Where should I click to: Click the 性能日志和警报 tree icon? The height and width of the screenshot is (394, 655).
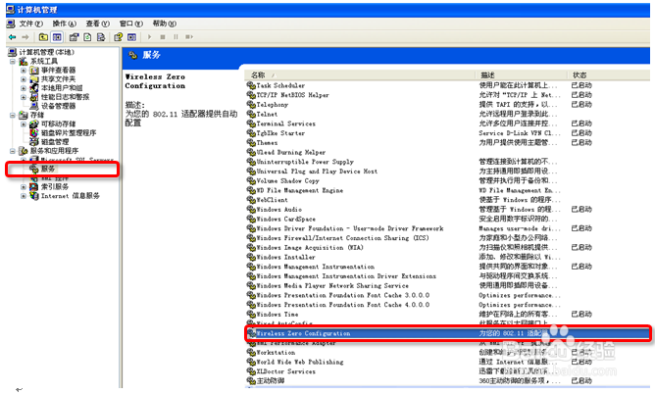[x=34, y=97]
